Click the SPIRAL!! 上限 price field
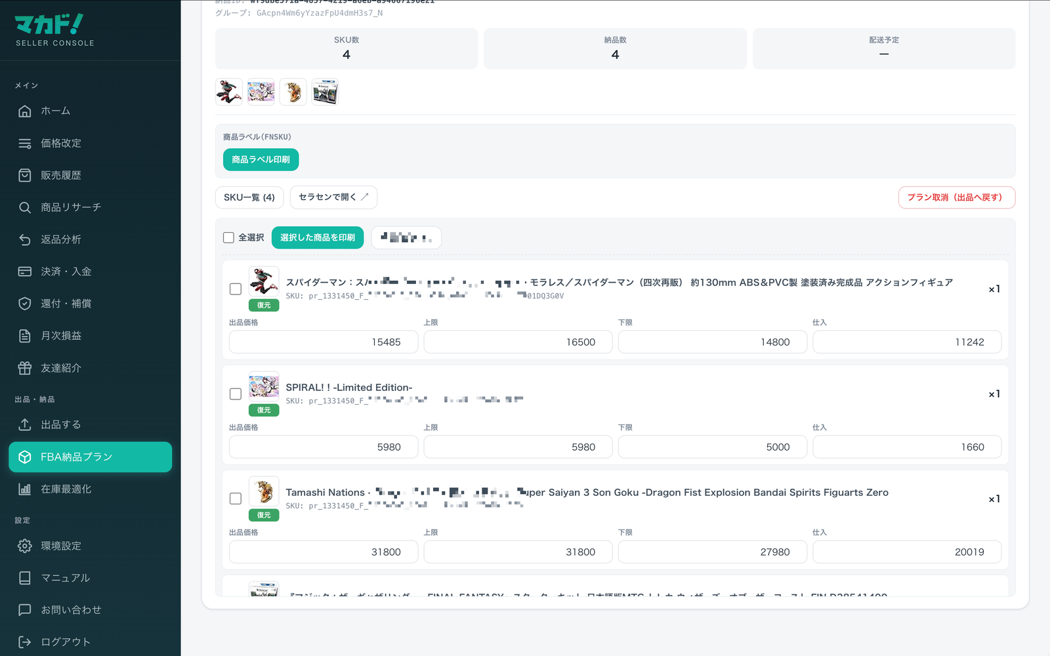The height and width of the screenshot is (656, 1050). (518, 447)
